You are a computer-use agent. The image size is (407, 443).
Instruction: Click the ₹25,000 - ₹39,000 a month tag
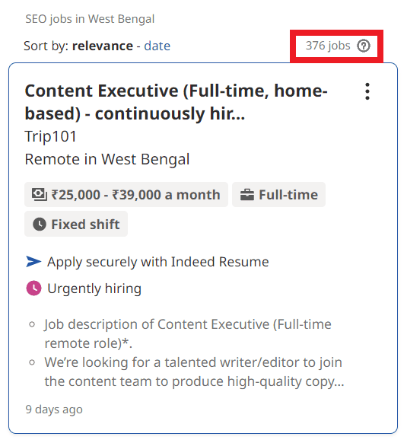[126, 195]
